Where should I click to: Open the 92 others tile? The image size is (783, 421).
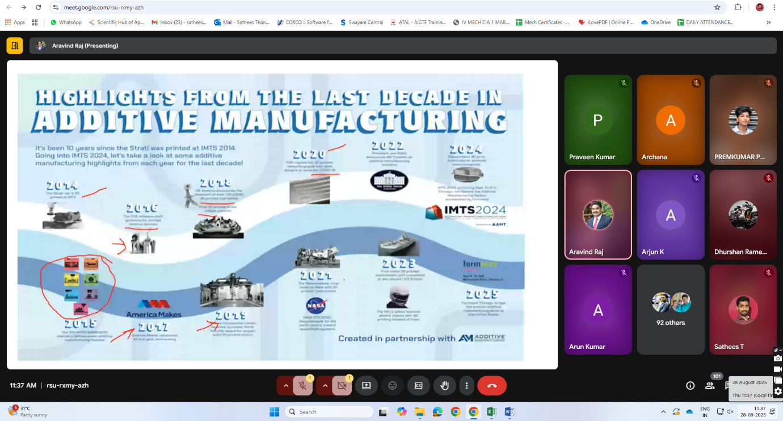[x=670, y=309]
